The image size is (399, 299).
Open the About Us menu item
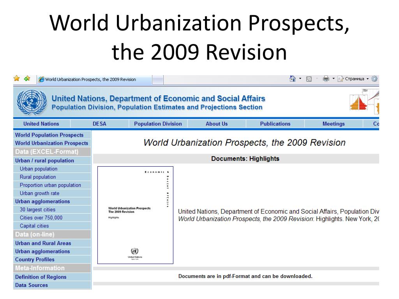pyautogui.click(x=217, y=124)
